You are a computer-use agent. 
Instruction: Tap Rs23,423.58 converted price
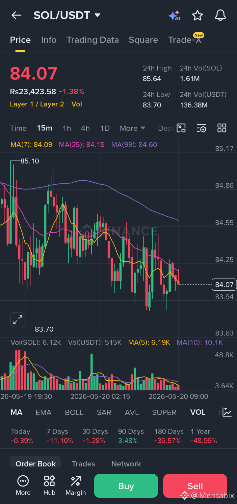pyautogui.click(x=33, y=92)
